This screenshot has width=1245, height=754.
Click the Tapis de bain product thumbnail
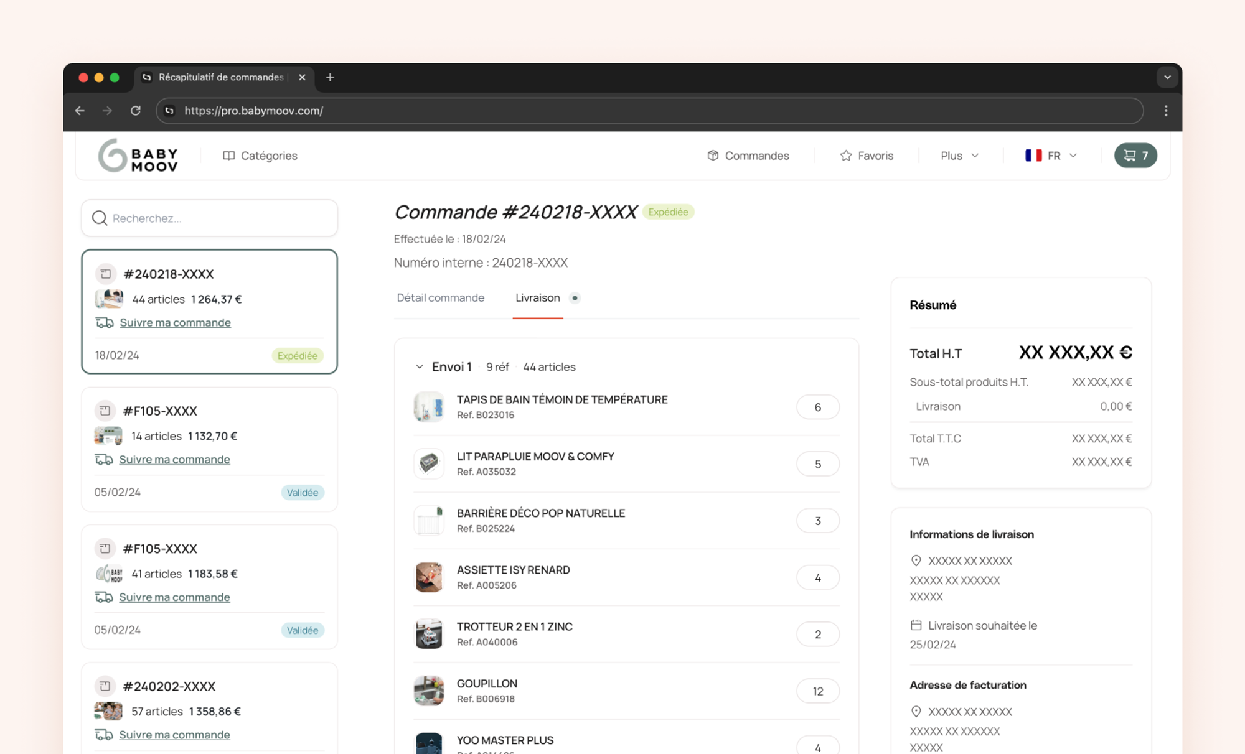click(x=429, y=407)
